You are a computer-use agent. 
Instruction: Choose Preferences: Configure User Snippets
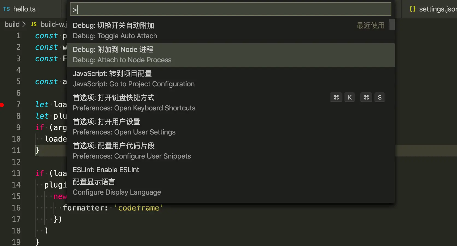point(230,151)
